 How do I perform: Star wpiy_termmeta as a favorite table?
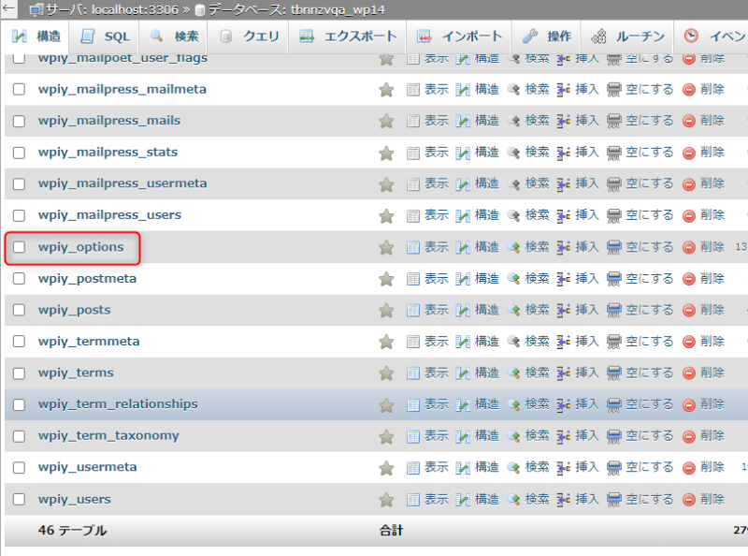386,342
